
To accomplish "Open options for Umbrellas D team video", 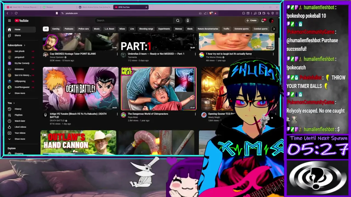I will [195, 54].
